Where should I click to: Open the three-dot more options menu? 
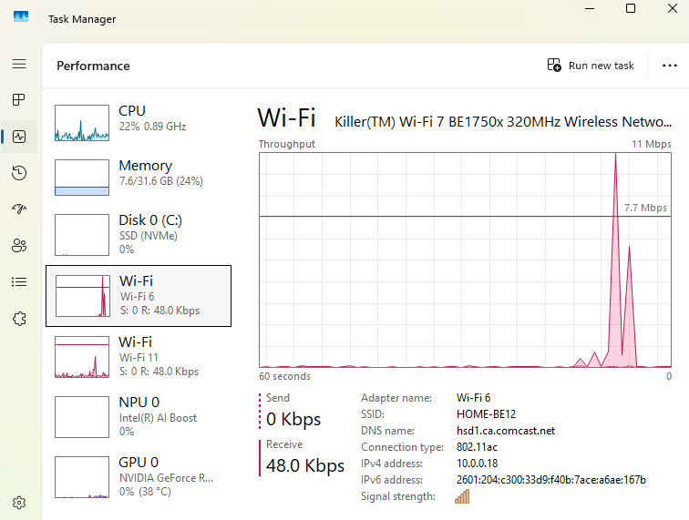click(x=670, y=66)
